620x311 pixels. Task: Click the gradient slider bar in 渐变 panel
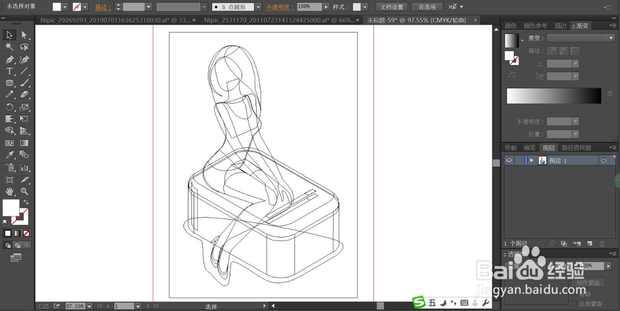coord(554,96)
